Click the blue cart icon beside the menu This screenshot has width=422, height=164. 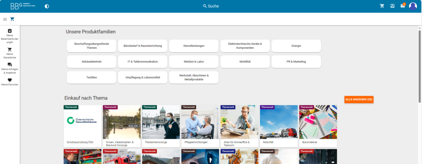point(12,19)
